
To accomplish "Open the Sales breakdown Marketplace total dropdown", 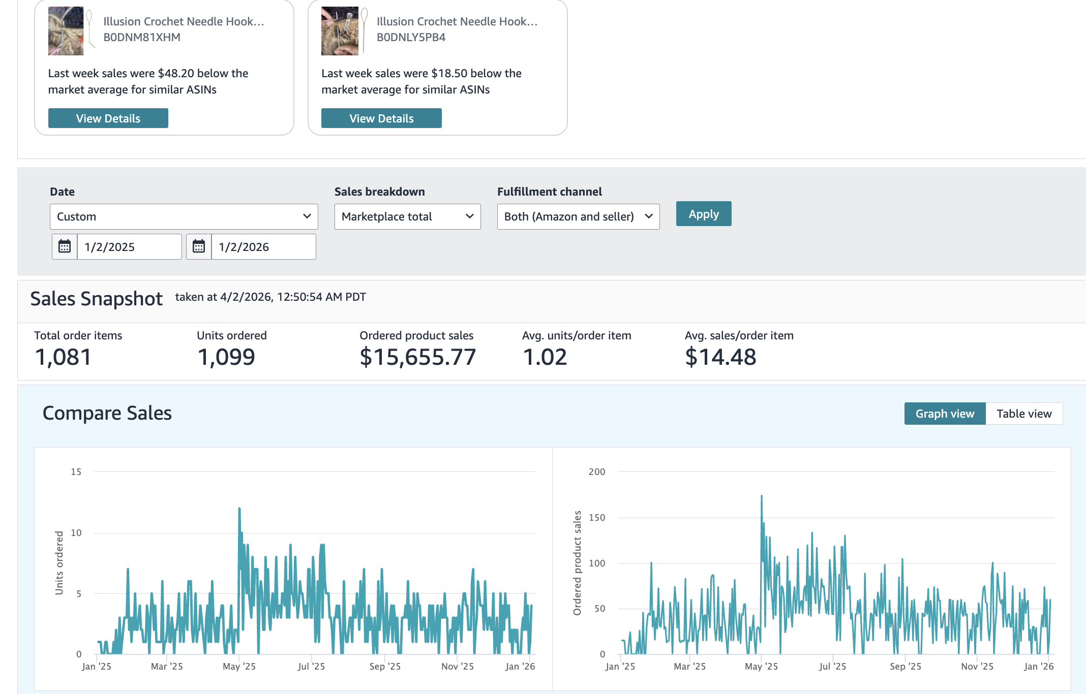I will click(407, 216).
